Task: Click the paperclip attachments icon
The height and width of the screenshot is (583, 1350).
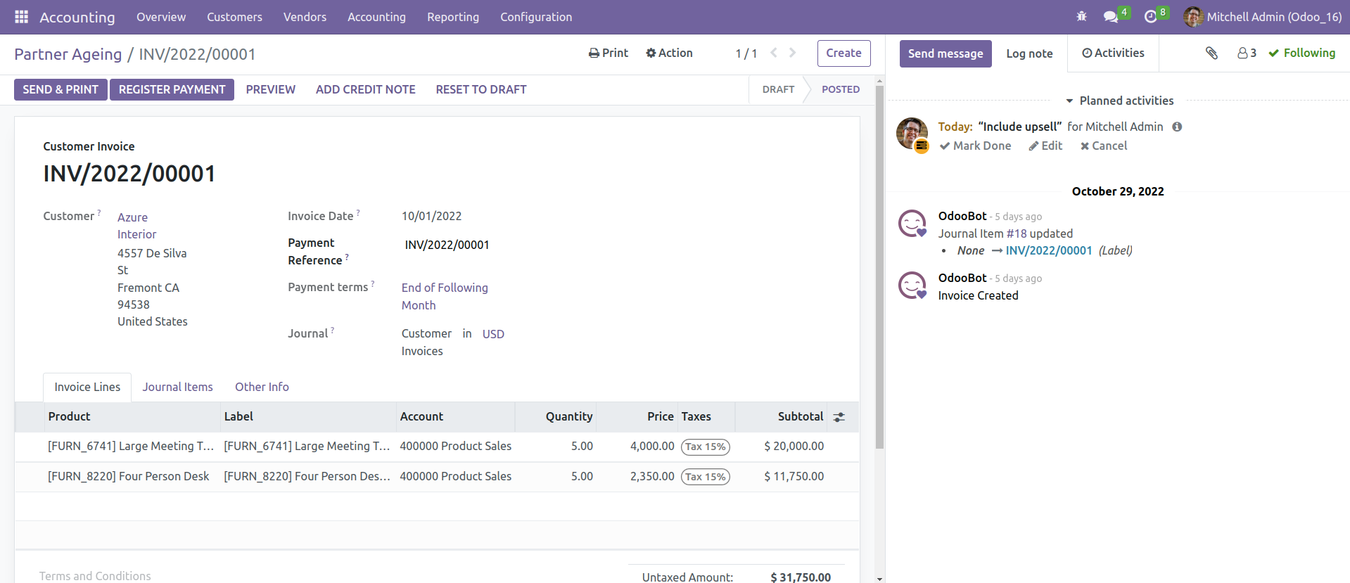Action: click(1211, 53)
